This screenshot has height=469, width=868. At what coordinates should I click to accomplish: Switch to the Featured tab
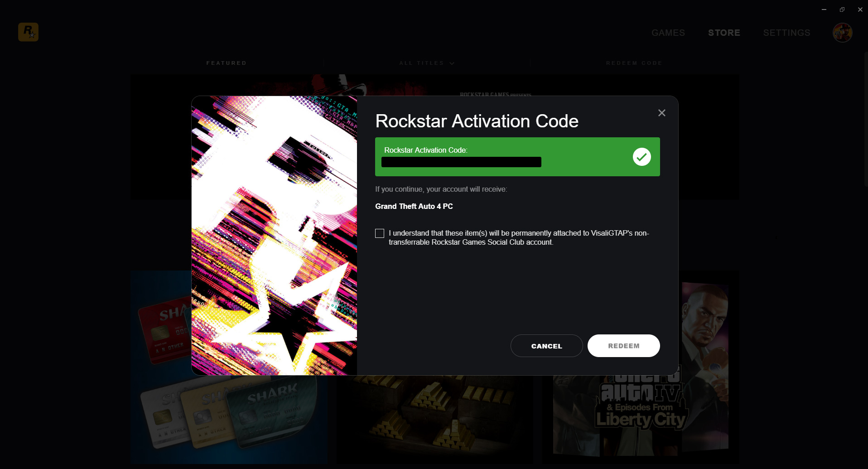227,63
